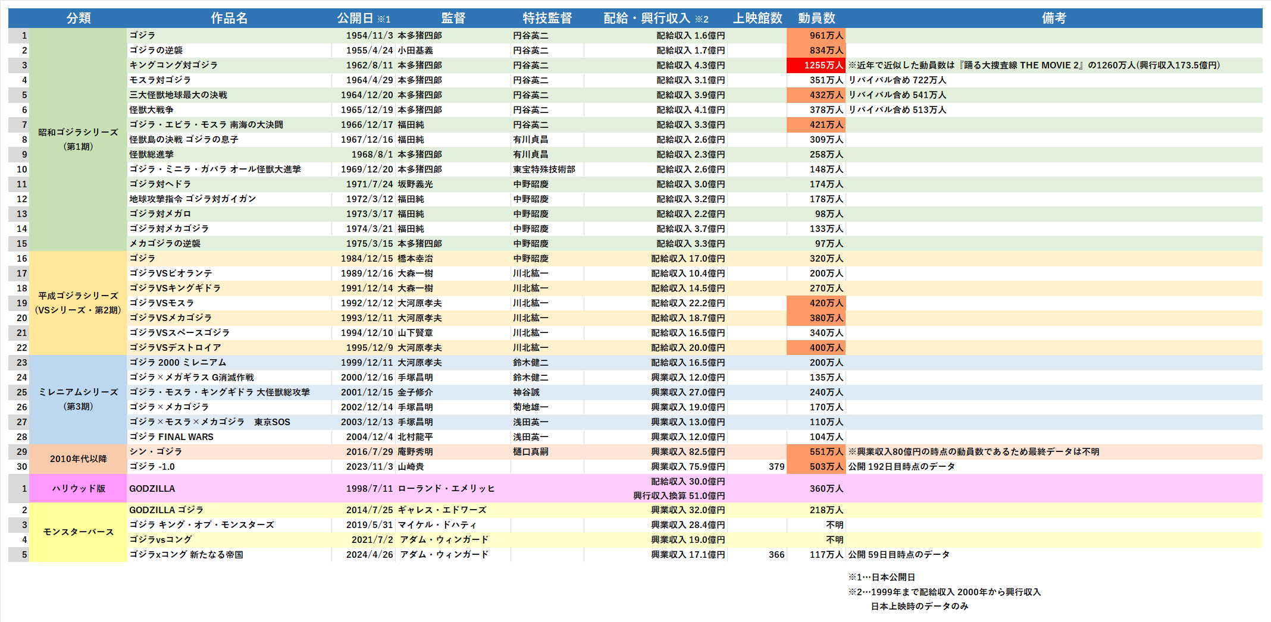Select the 上映館数 column header
This screenshot has width=1271, height=622.
757,18
